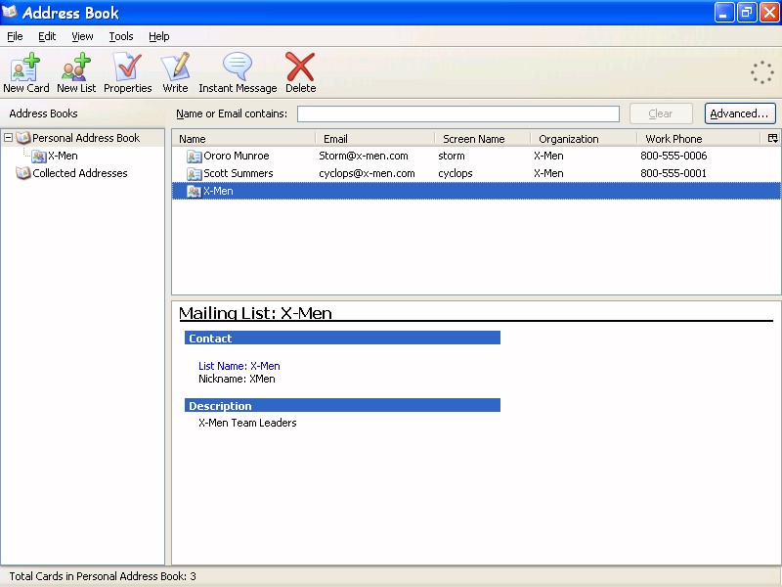This screenshot has height=587, width=782.
Task: Close the Address Book window
Action: (769, 13)
